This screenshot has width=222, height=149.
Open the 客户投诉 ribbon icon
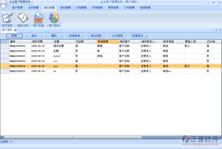point(54,19)
